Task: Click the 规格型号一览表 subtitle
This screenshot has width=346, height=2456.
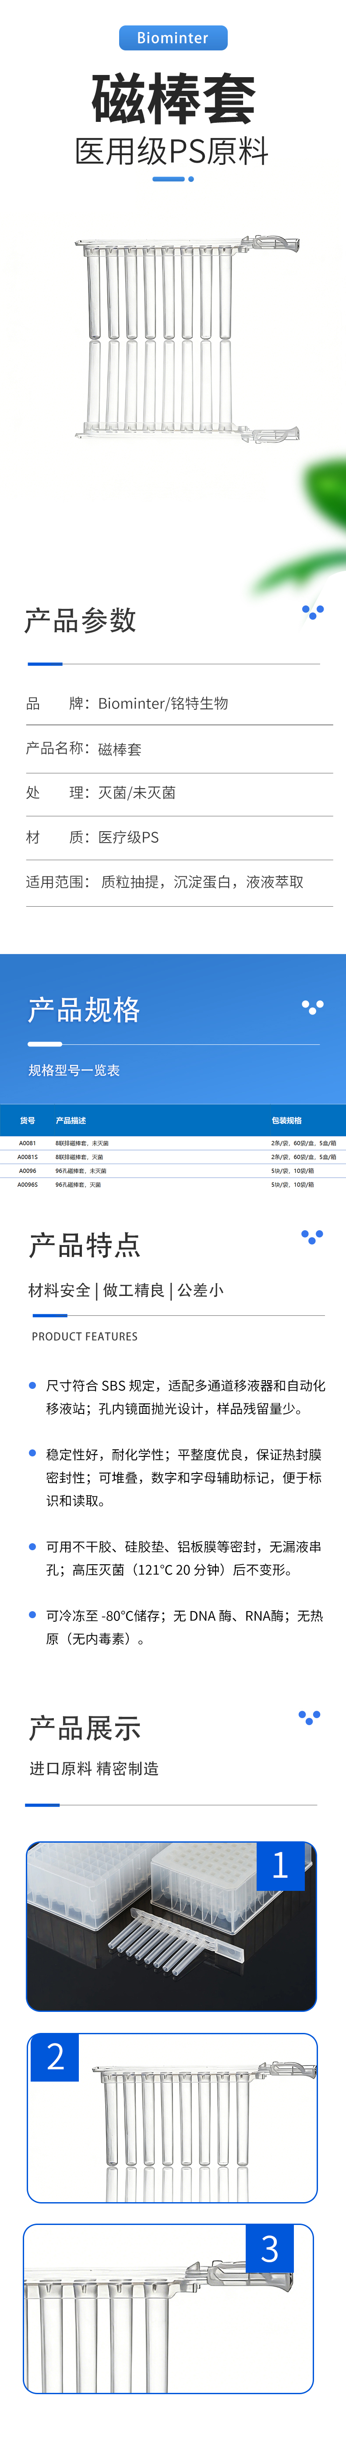Action: tap(74, 1070)
